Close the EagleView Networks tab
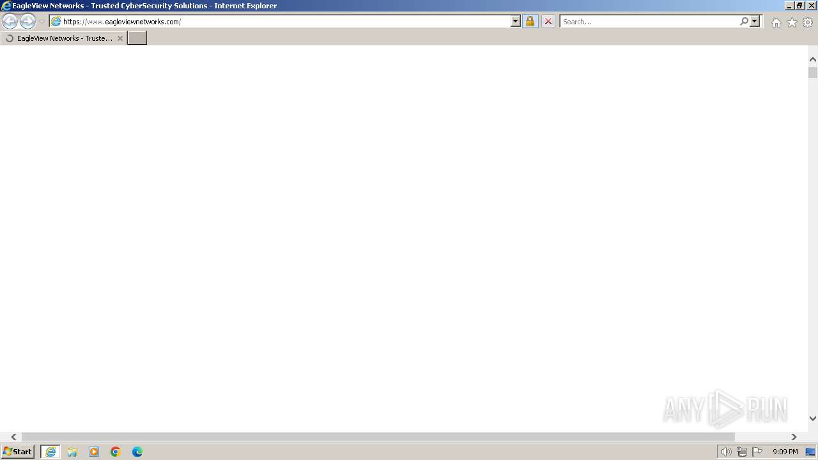 pyautogui.click(x=120, y=38)
